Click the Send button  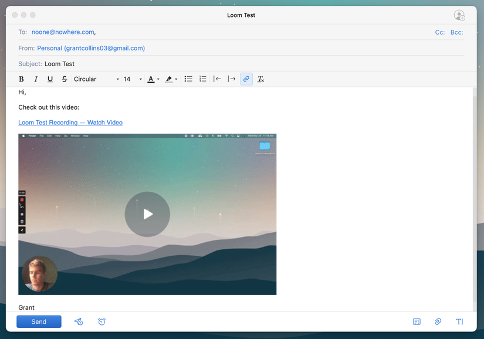tap(39, 321)
